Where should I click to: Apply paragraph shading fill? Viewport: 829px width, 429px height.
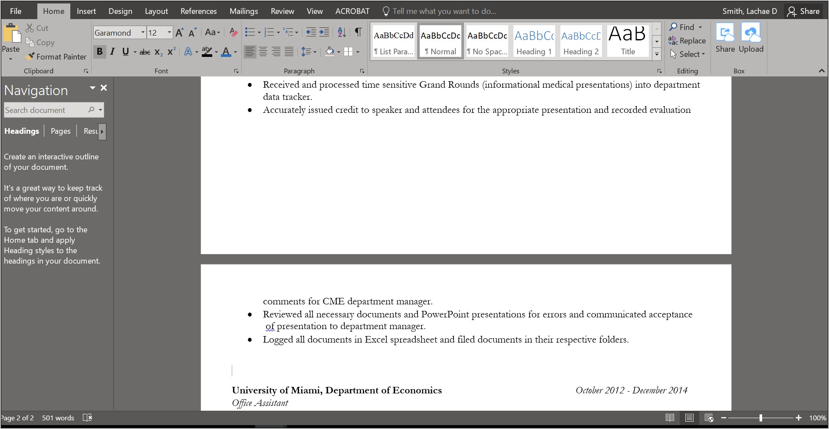pyautogui.click(x=330, y=52)
